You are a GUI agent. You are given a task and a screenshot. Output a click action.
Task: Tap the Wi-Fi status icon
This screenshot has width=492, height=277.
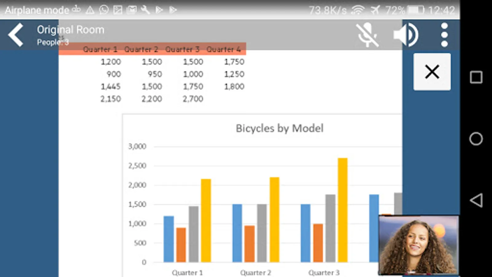tap(358, 10)
